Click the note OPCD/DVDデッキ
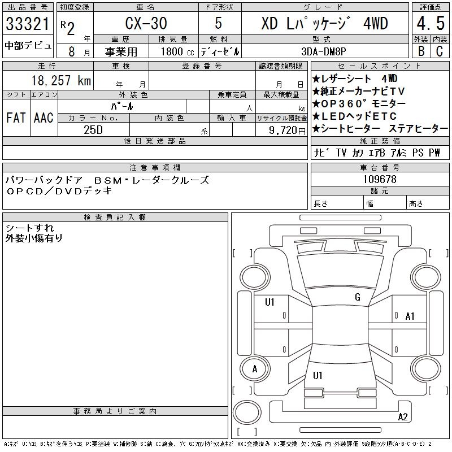Screen dimensions: 452x452 (59, 191)
